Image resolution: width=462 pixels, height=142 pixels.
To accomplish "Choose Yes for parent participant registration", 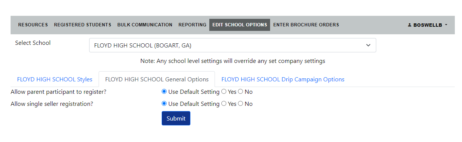I will [x=224, y=92].
